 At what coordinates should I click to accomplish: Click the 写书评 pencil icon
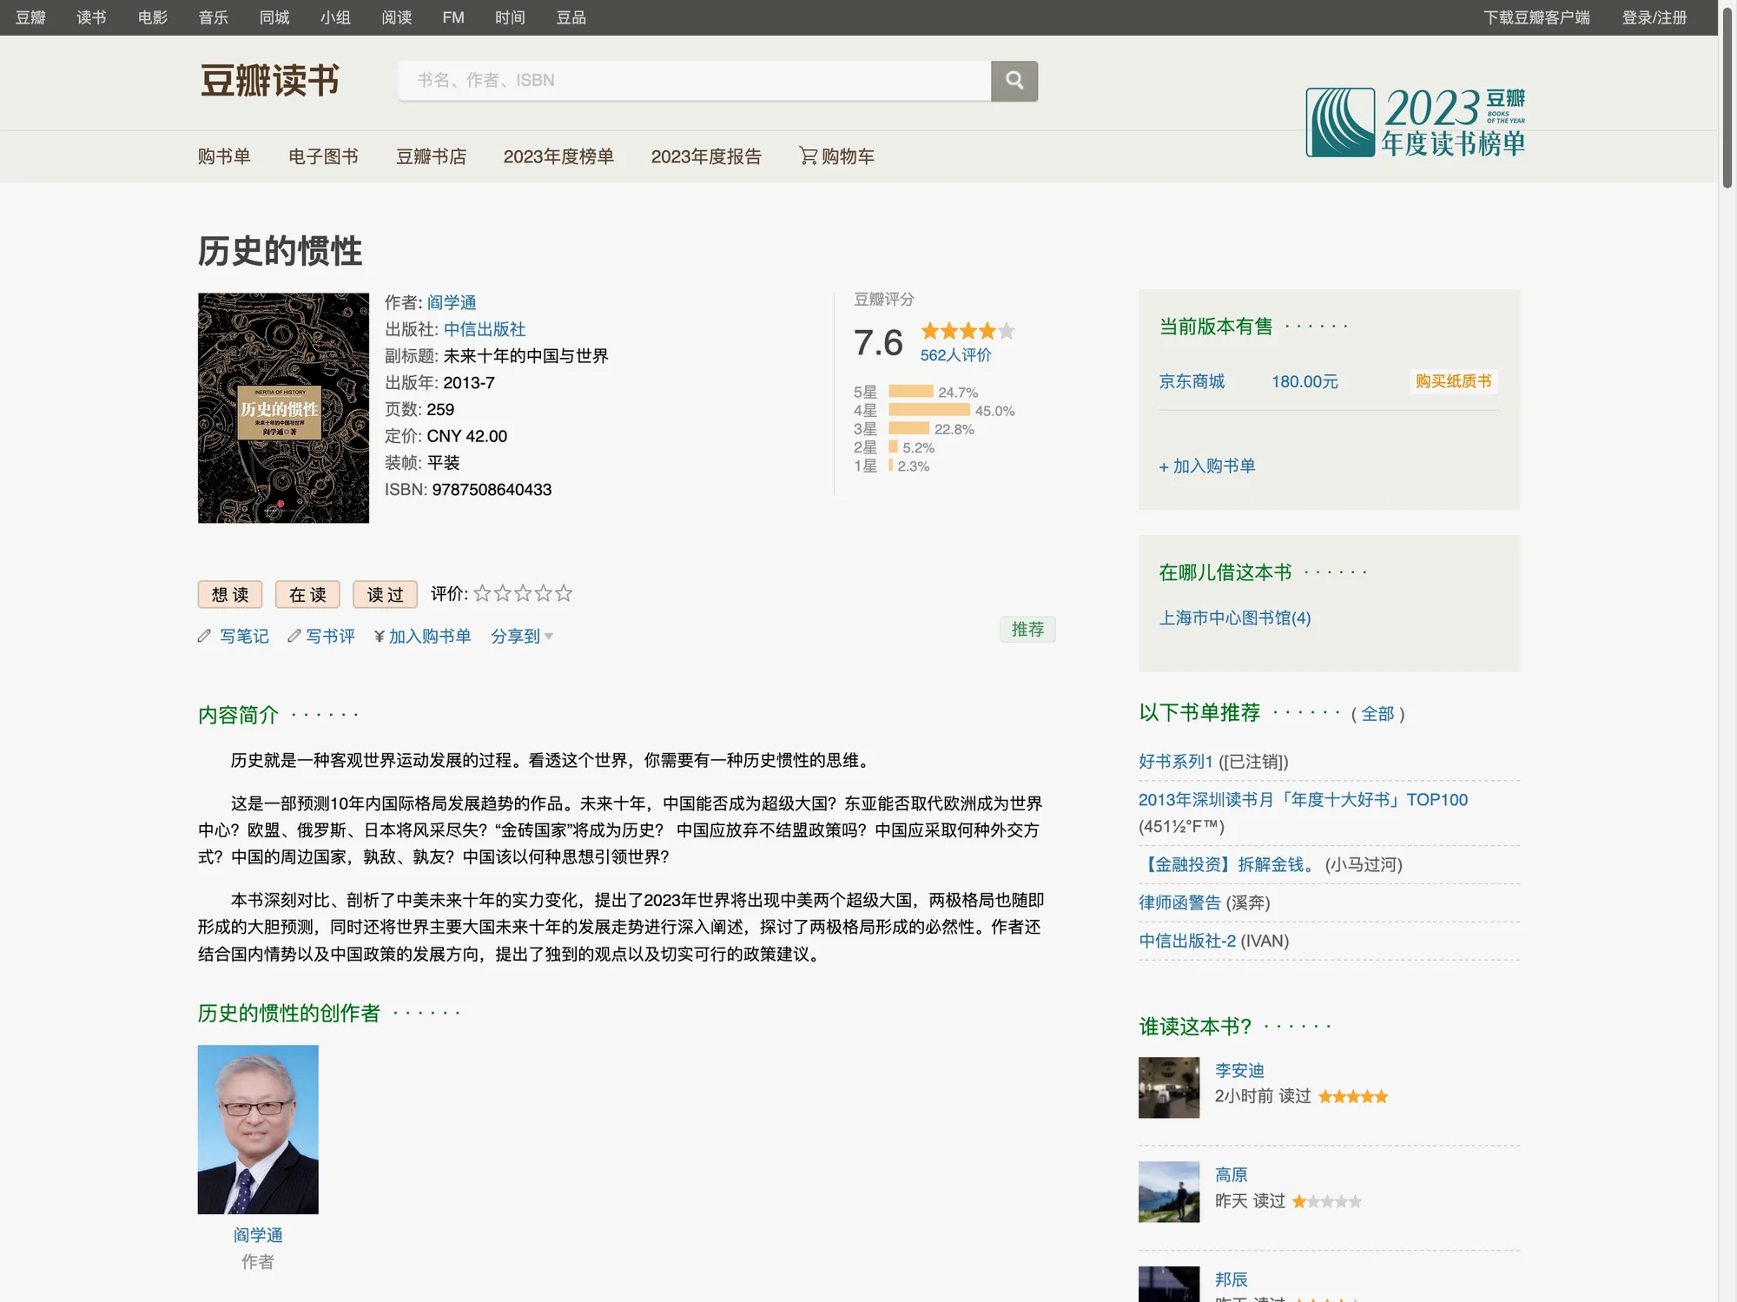(x=294, y=636)
